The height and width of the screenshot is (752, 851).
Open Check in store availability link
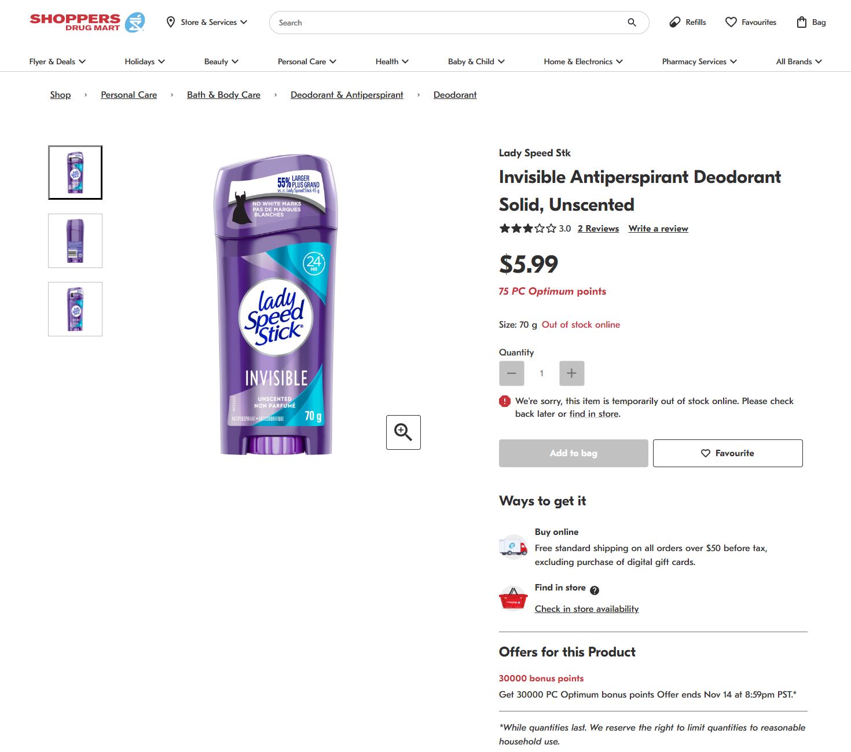click(586, 609)
